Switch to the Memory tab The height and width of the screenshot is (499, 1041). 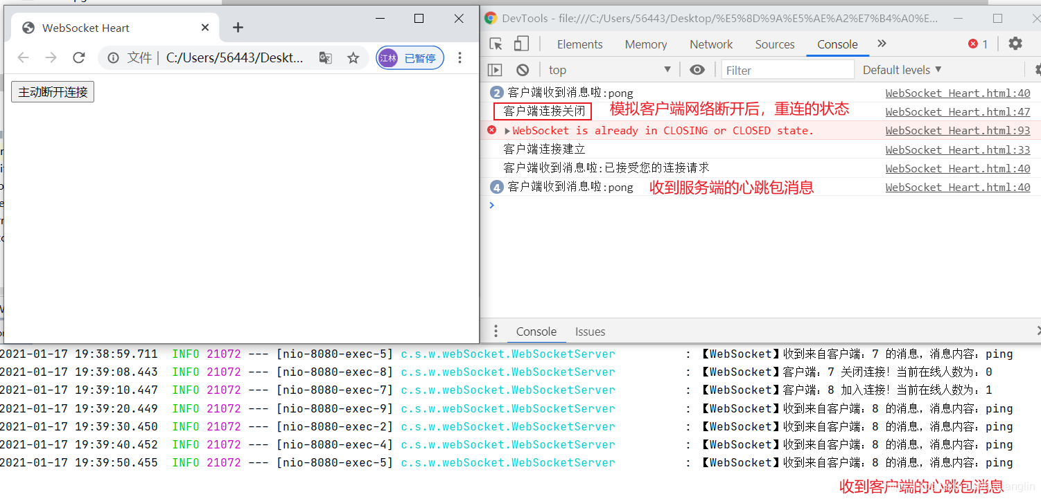click(645, 44)
